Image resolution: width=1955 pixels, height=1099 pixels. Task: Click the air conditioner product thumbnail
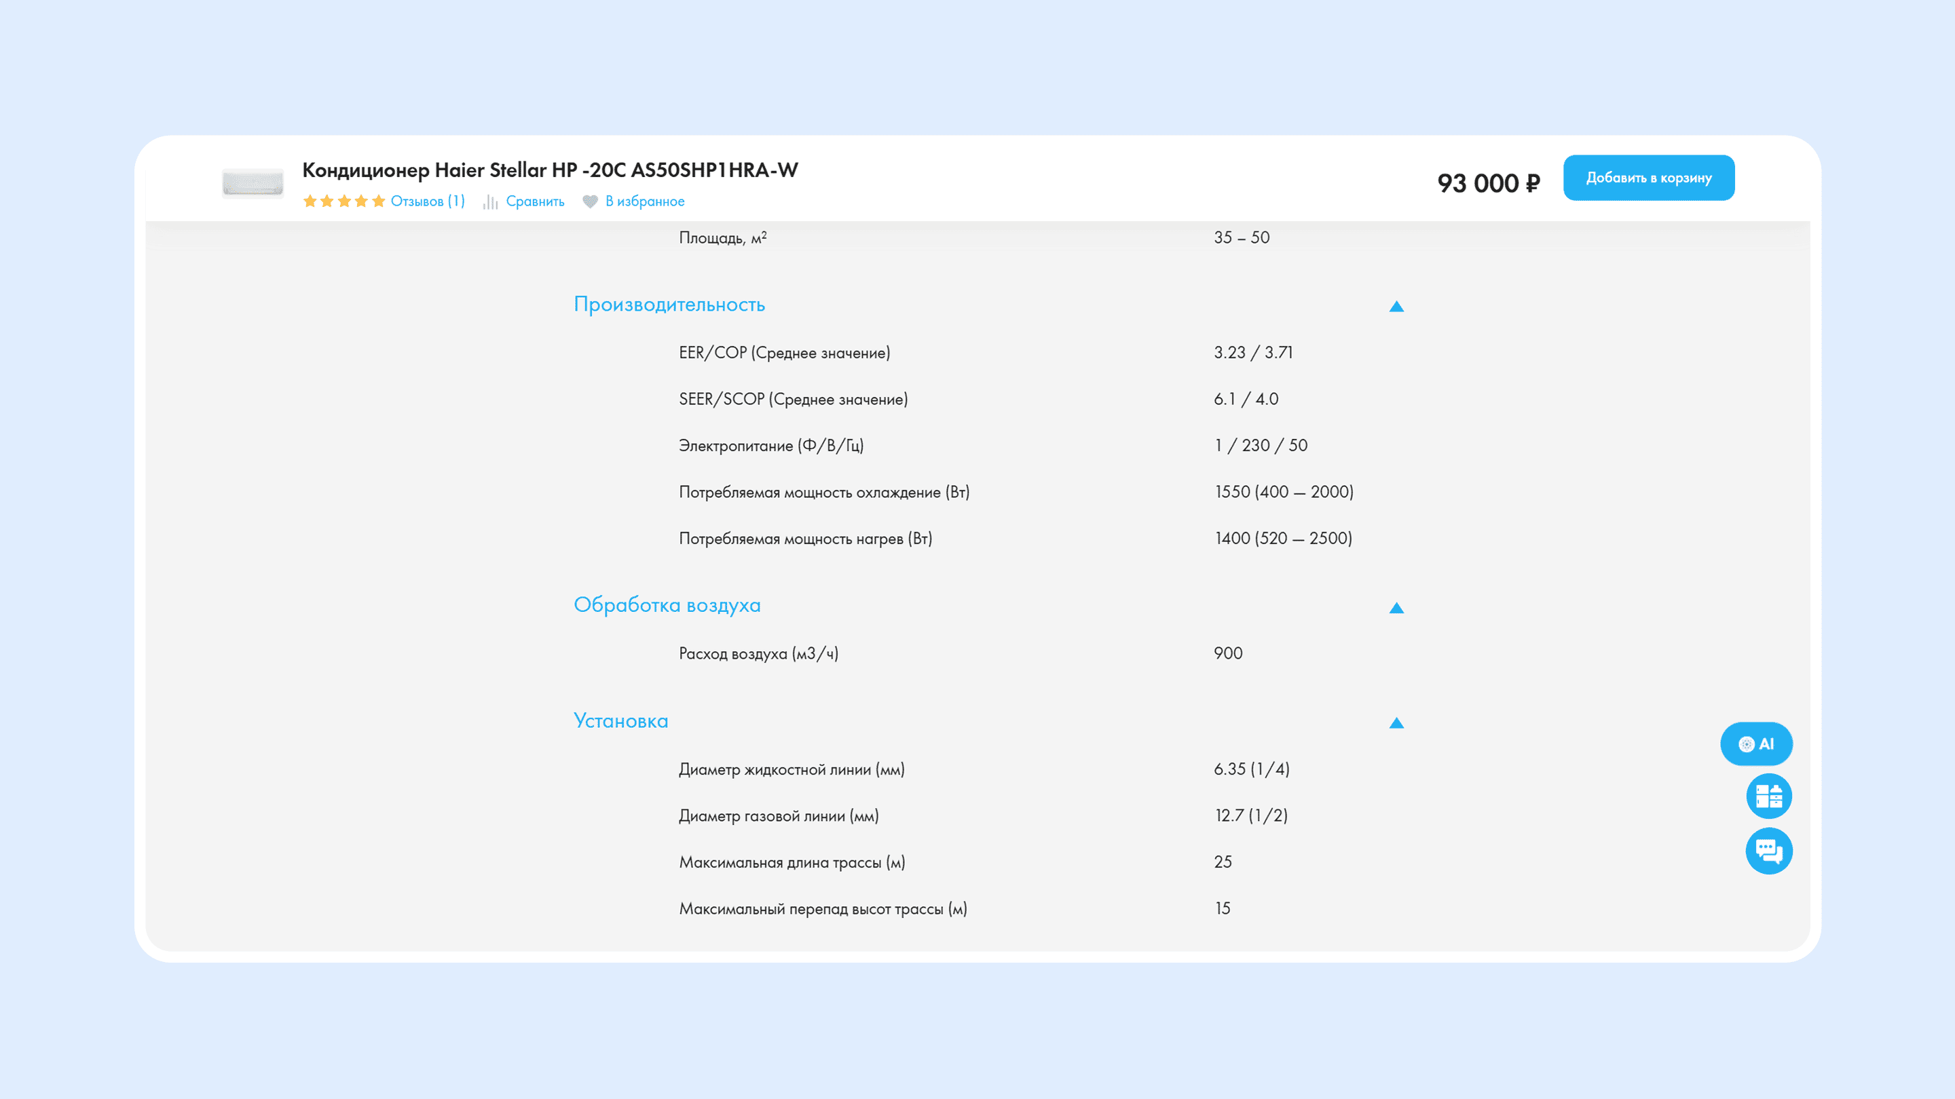click(253, 182)
